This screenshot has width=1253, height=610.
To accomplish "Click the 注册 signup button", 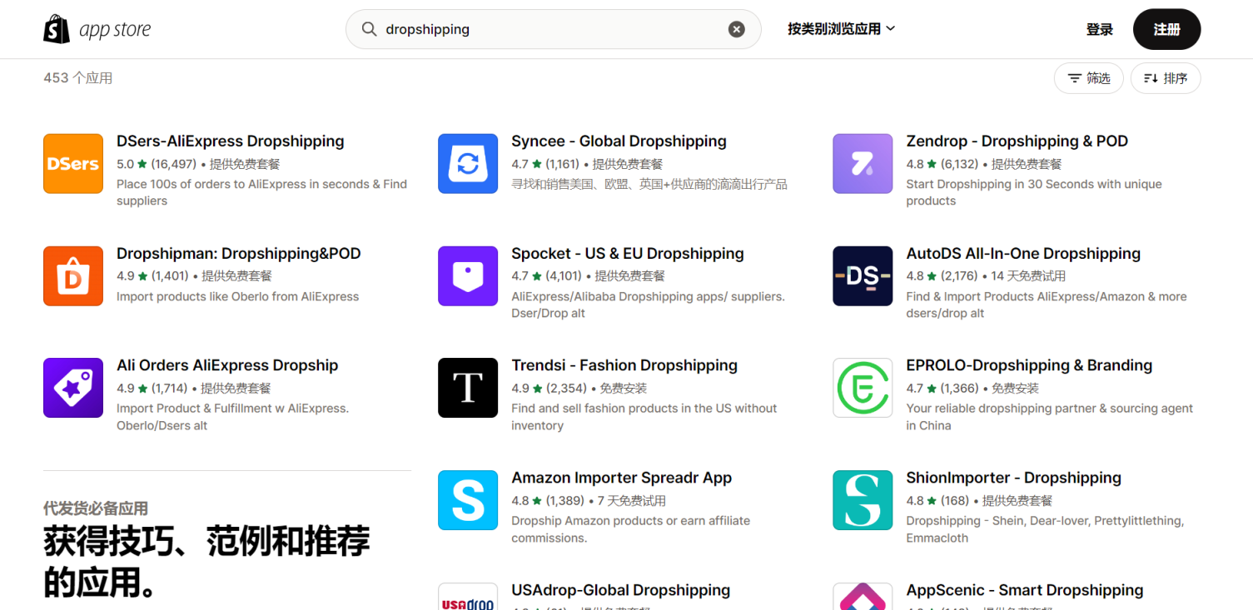I will coord(1166,28).
